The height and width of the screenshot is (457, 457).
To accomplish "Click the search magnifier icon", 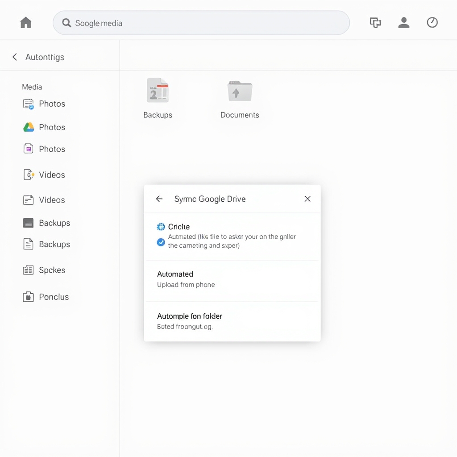I will (66, 23).
